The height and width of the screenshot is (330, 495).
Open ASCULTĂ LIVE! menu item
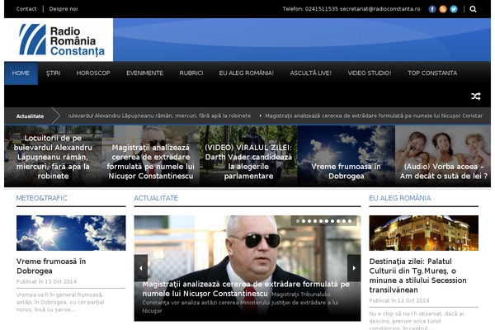(x=311, y=73)
